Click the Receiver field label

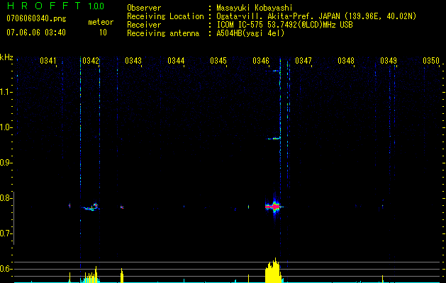point(144,25)
